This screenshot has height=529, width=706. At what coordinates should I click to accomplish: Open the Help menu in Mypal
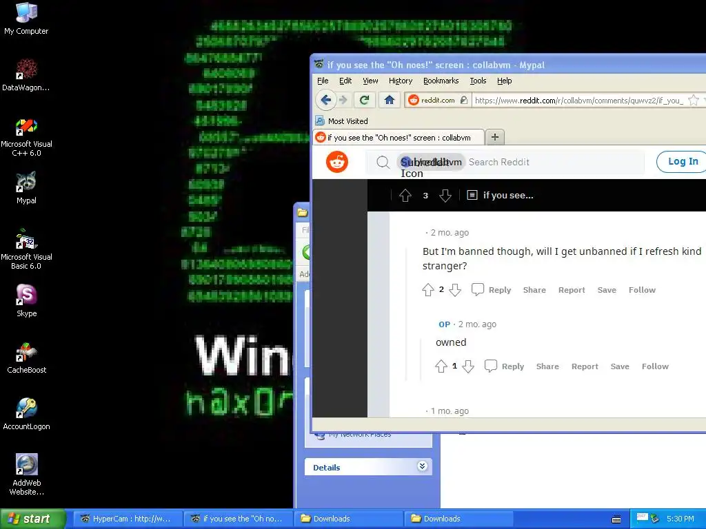[504, 81]
